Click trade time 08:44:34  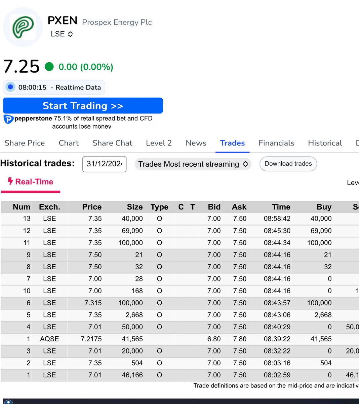[x=277, y=243]
